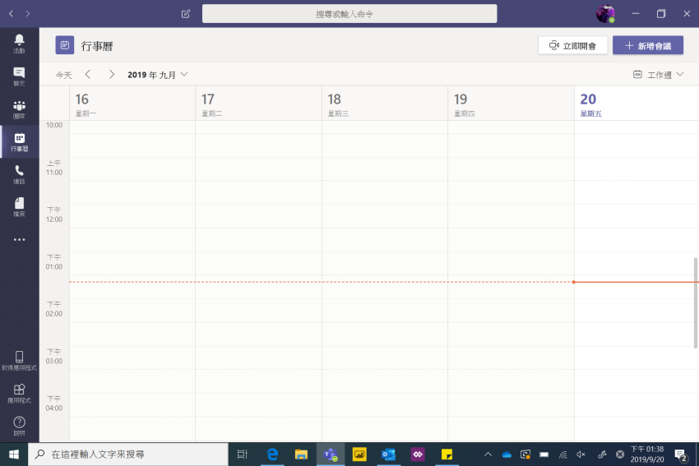This screenshot has height=466, width=699.
Task: Select the day header 18 星期三
Action: [x=385, y=104]
